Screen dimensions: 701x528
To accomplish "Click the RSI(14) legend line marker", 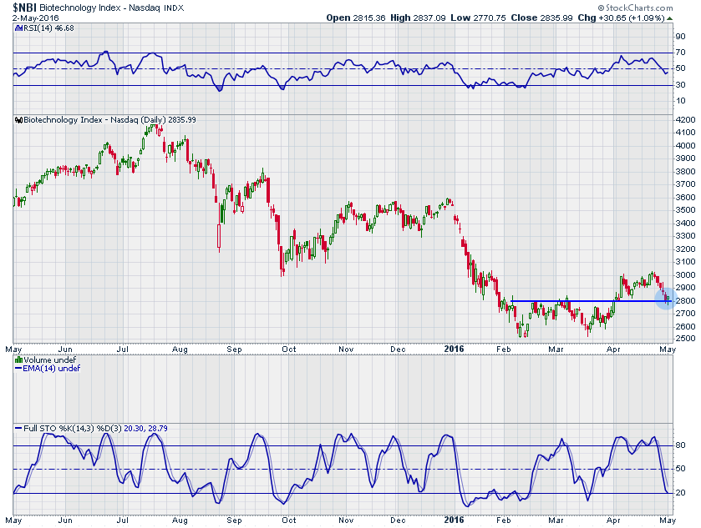I will [18, 28].
